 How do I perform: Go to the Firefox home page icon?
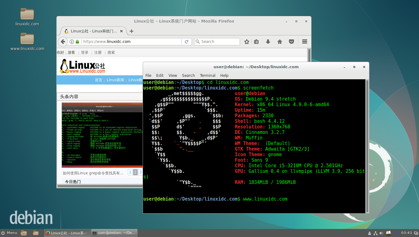[x=280, y=42]
